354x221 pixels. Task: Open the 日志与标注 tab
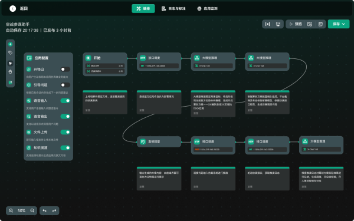point(173,9)
